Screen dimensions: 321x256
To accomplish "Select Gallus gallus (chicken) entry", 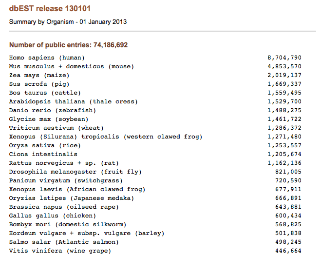I will [x=53, y=216].
